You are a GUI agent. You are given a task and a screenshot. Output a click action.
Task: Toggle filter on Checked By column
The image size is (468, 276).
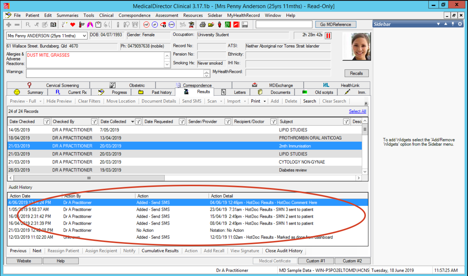[x=94, y=122]
